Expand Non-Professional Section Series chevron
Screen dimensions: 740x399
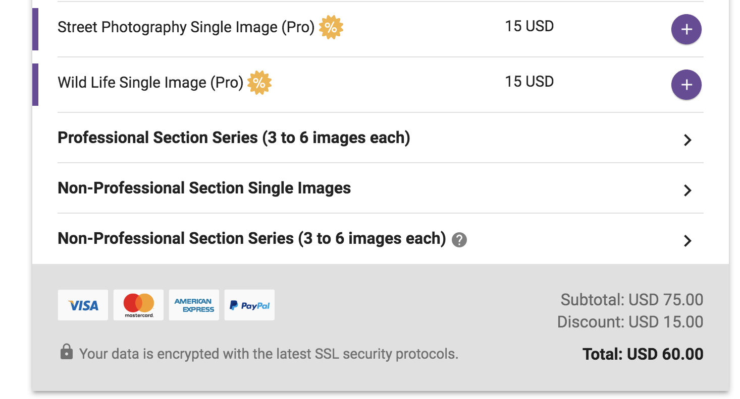pos(687,241)
